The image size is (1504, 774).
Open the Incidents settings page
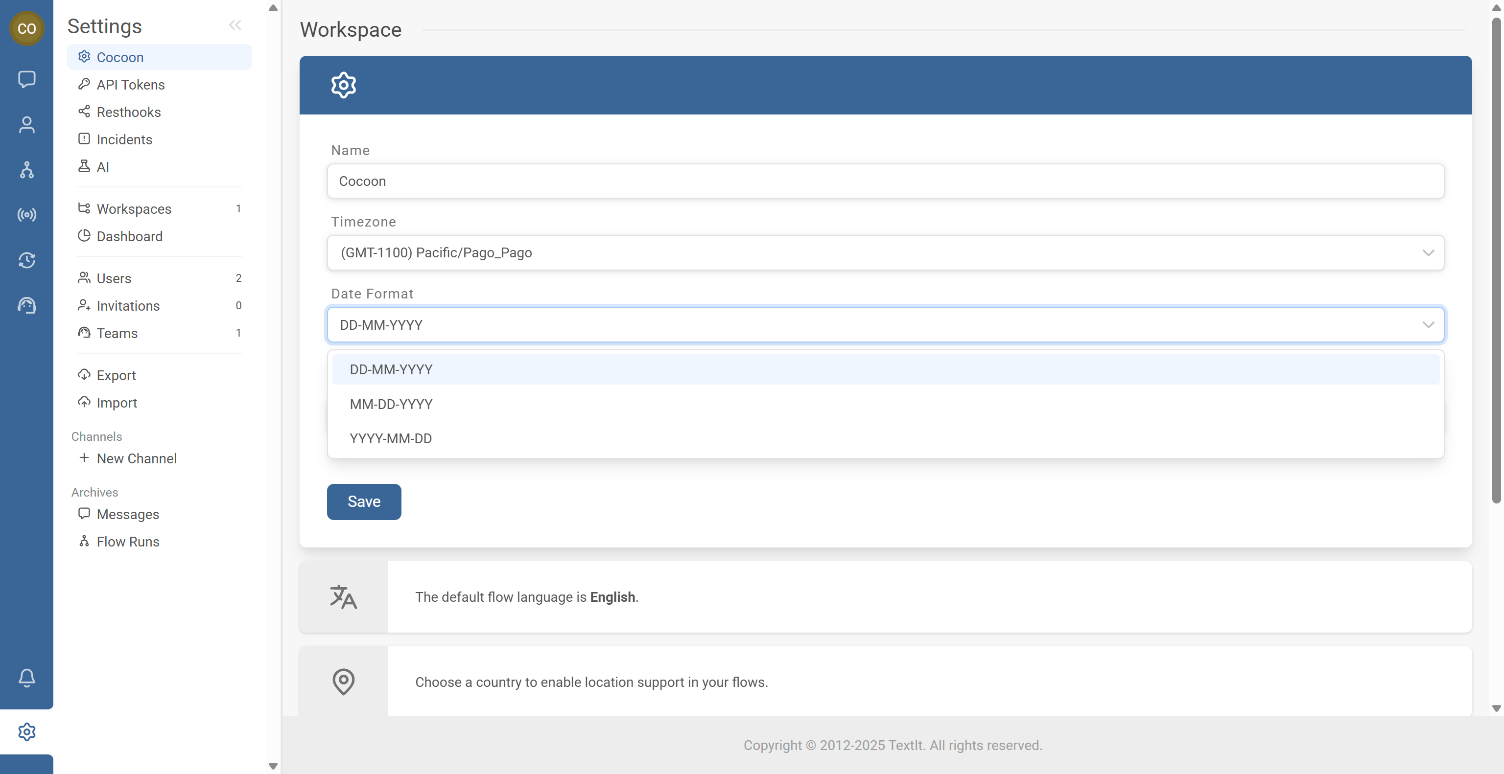[124, 139]
